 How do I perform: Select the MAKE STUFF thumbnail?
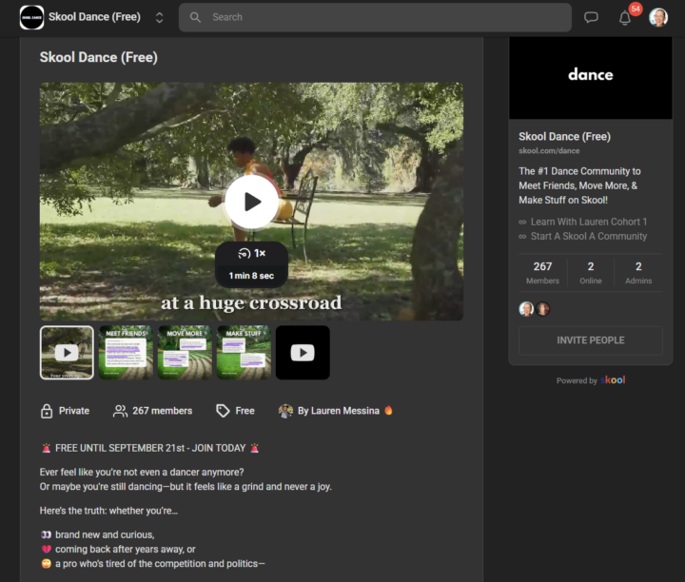[x=244, y=353]
